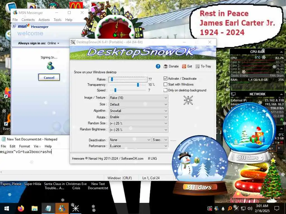Click the Christmas clock wreath gadget
This screenshot has height=214, width=286.
[x=115, y=23]
